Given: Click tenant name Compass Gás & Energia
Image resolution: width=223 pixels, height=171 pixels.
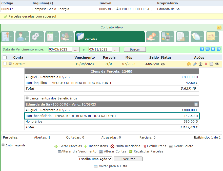Looking at the screenshot, I should 51,9.
